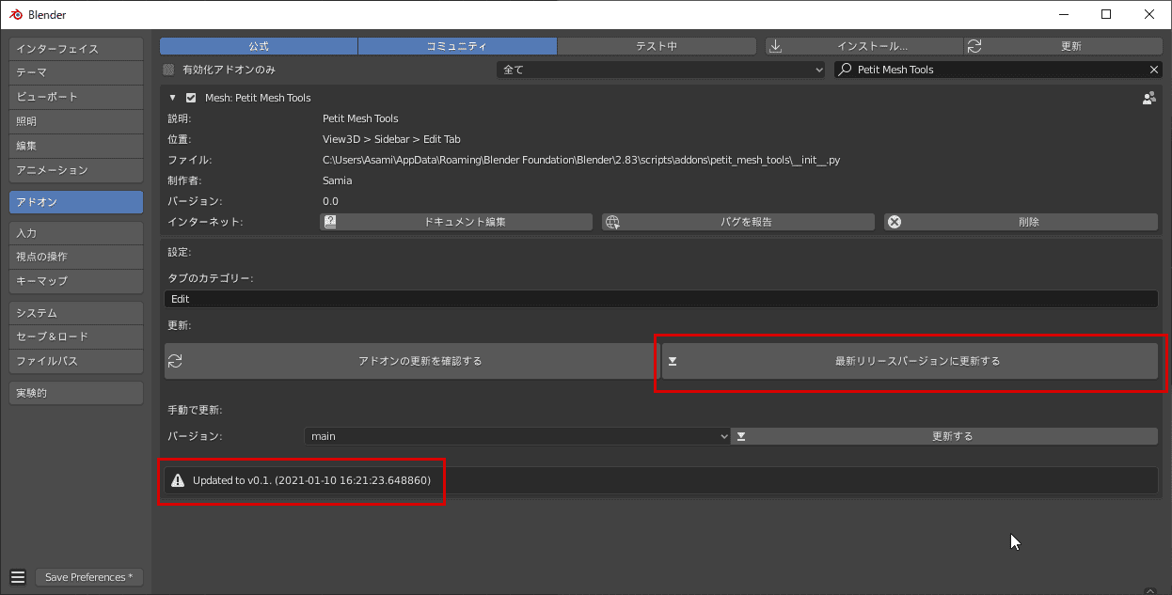Open the セーブ＆ロード preferences section
This screenshot has height=595, width=1172.
pyautogui.click(x=76, y=337)
